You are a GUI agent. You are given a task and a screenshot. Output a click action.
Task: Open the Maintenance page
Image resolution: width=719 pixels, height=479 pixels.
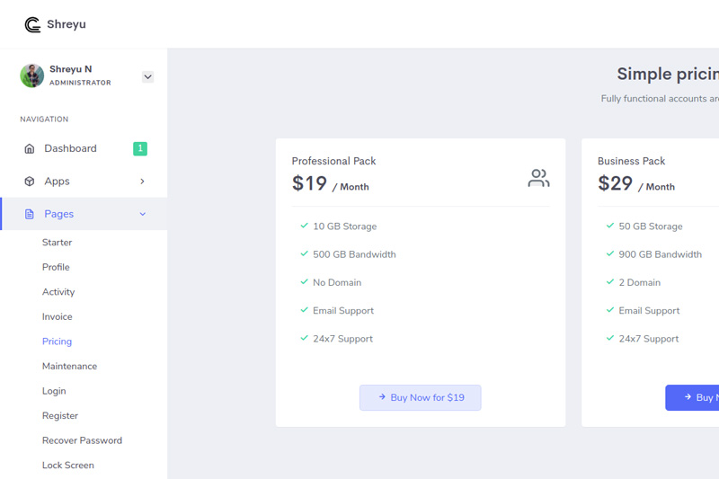tap(69, 367)
